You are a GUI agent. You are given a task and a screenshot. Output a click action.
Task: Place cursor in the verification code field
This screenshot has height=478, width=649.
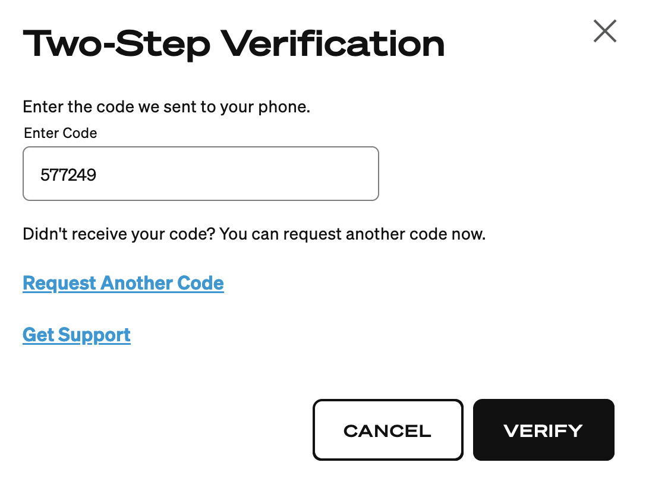[x=200, y=173]
